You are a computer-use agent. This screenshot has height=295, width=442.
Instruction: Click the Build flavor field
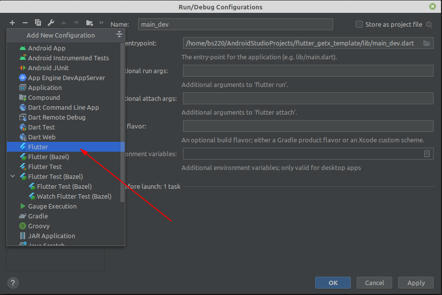pos(308,126)
